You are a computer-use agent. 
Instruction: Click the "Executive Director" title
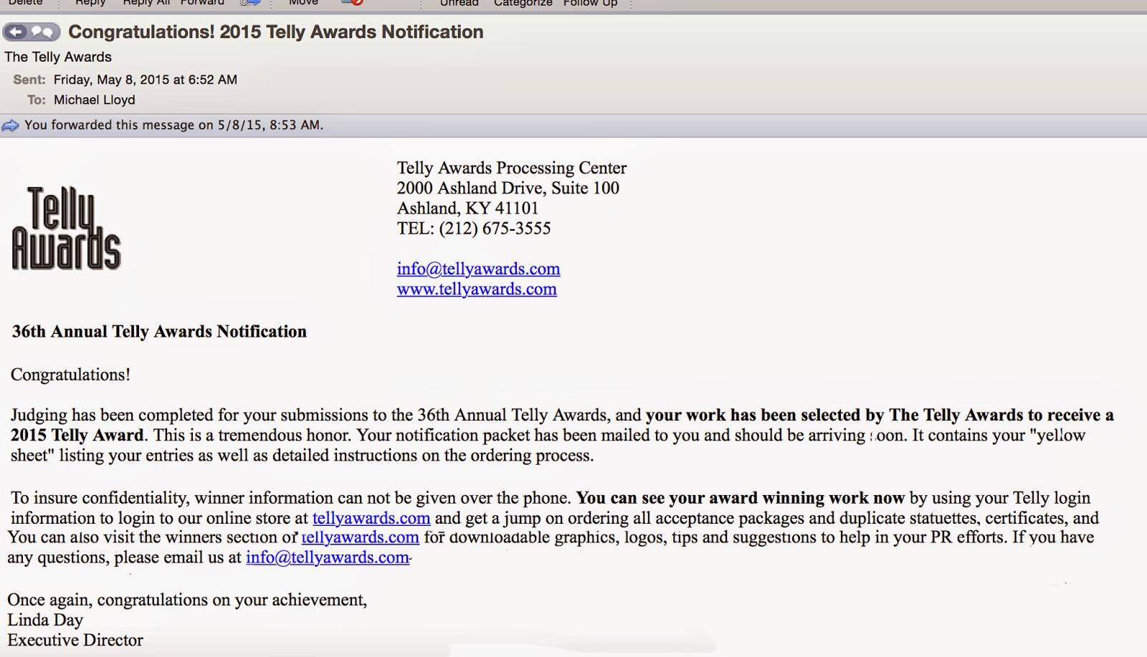point(75,640)
